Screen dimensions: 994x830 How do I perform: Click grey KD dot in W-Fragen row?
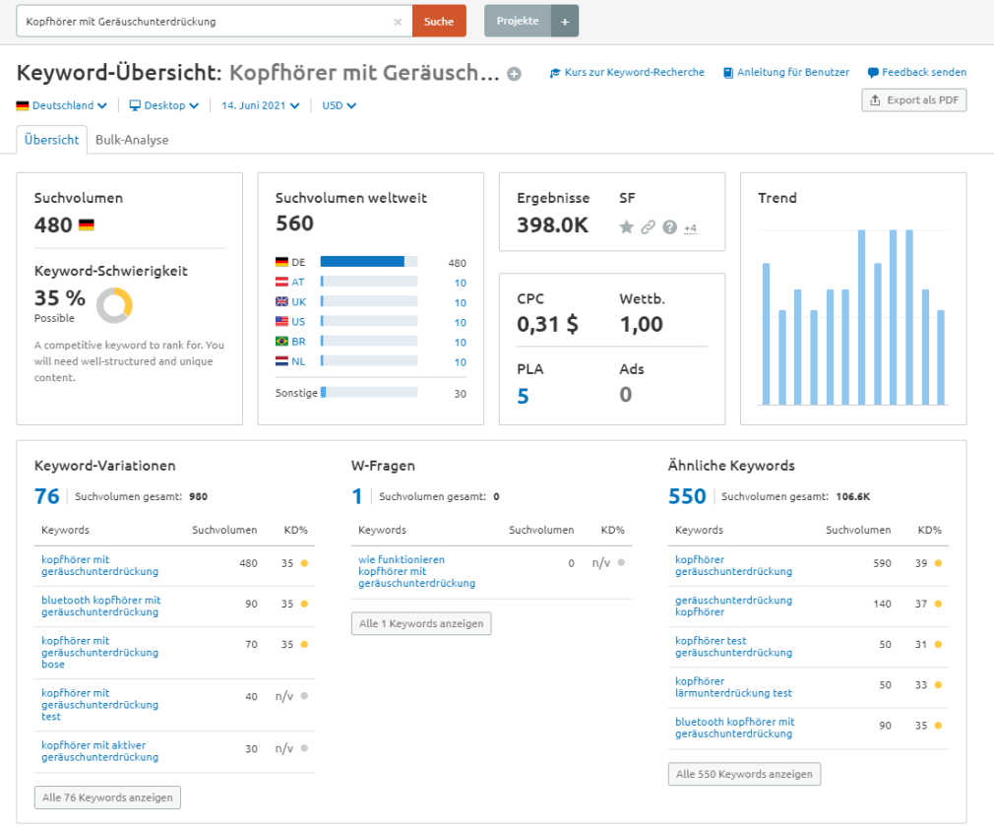click(621, 562)
